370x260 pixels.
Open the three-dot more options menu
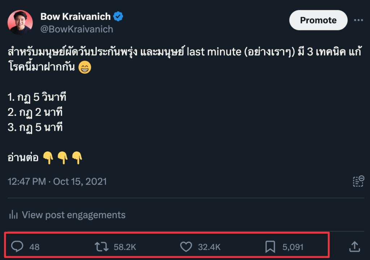358,20
